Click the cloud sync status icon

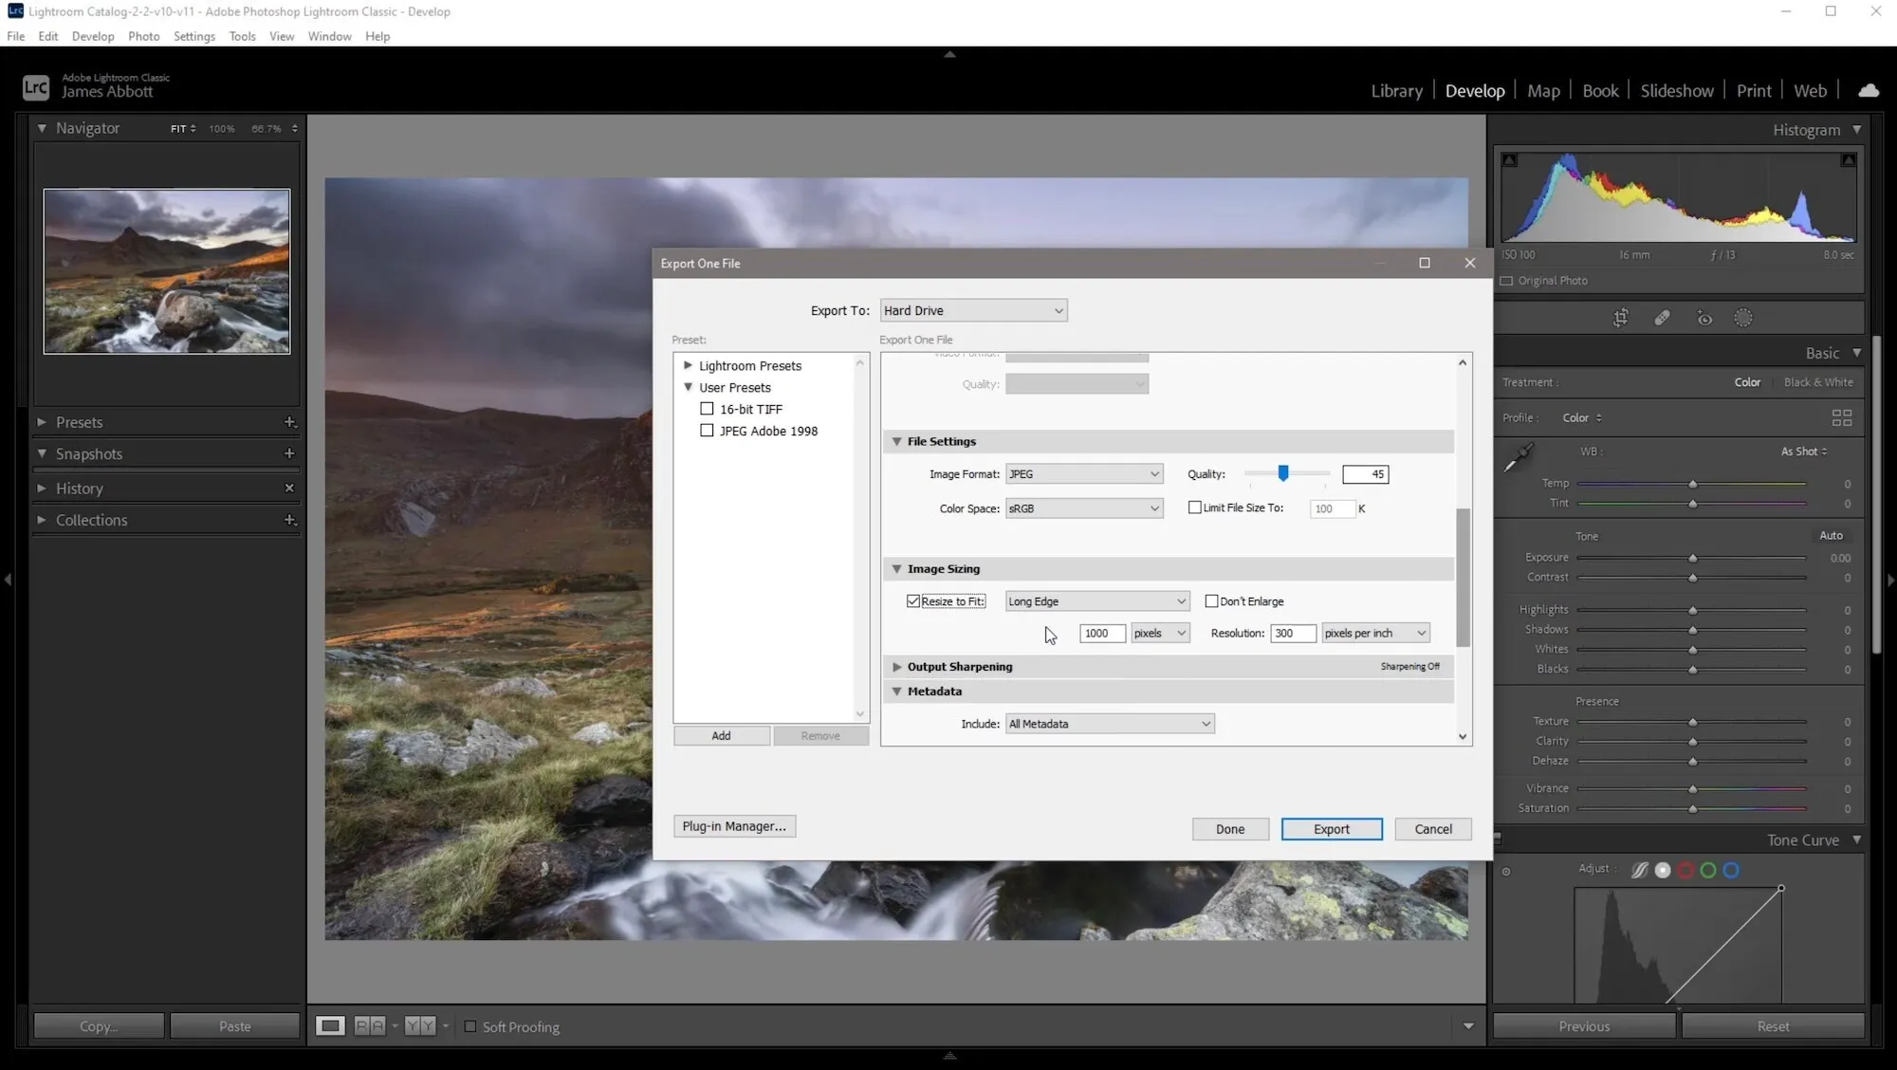click(1869, 91)
